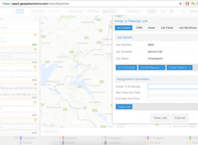Click the Map View toolbar button
Screen dimensions: 198x145
tap(109, 11)
